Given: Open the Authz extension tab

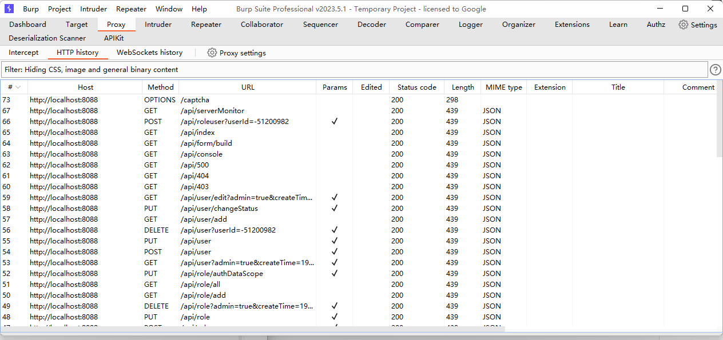Looking at the screenshot, I should (x=656, y=25).
